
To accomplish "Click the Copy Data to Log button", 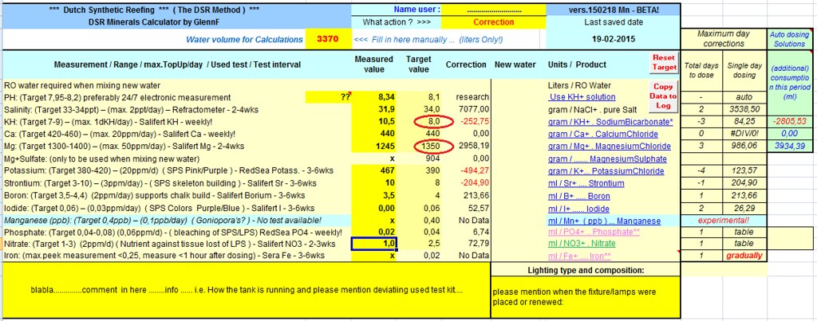I will click(x=663, y=96).
